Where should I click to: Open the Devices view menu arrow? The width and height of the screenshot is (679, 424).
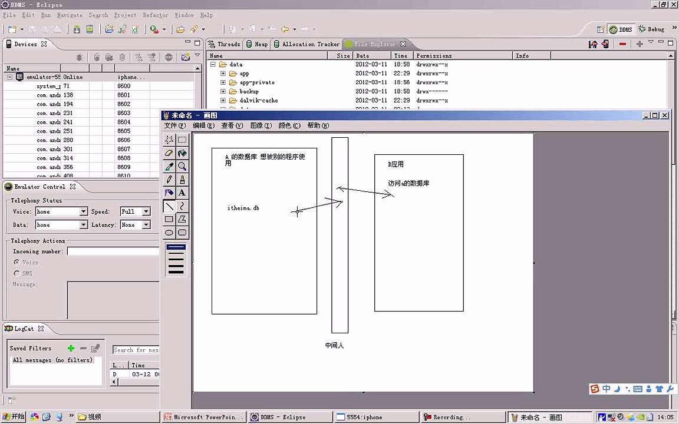198,56
